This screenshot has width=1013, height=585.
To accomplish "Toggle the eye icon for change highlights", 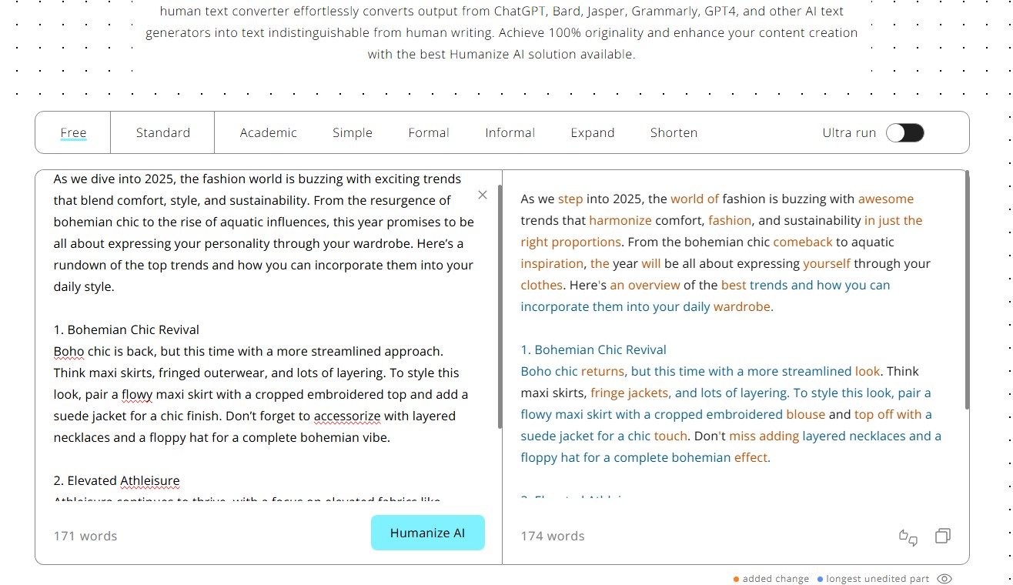I will (x=945, y=579).
